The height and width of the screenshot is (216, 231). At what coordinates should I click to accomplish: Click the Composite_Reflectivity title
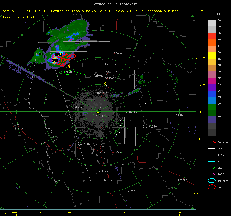point(115,4)
